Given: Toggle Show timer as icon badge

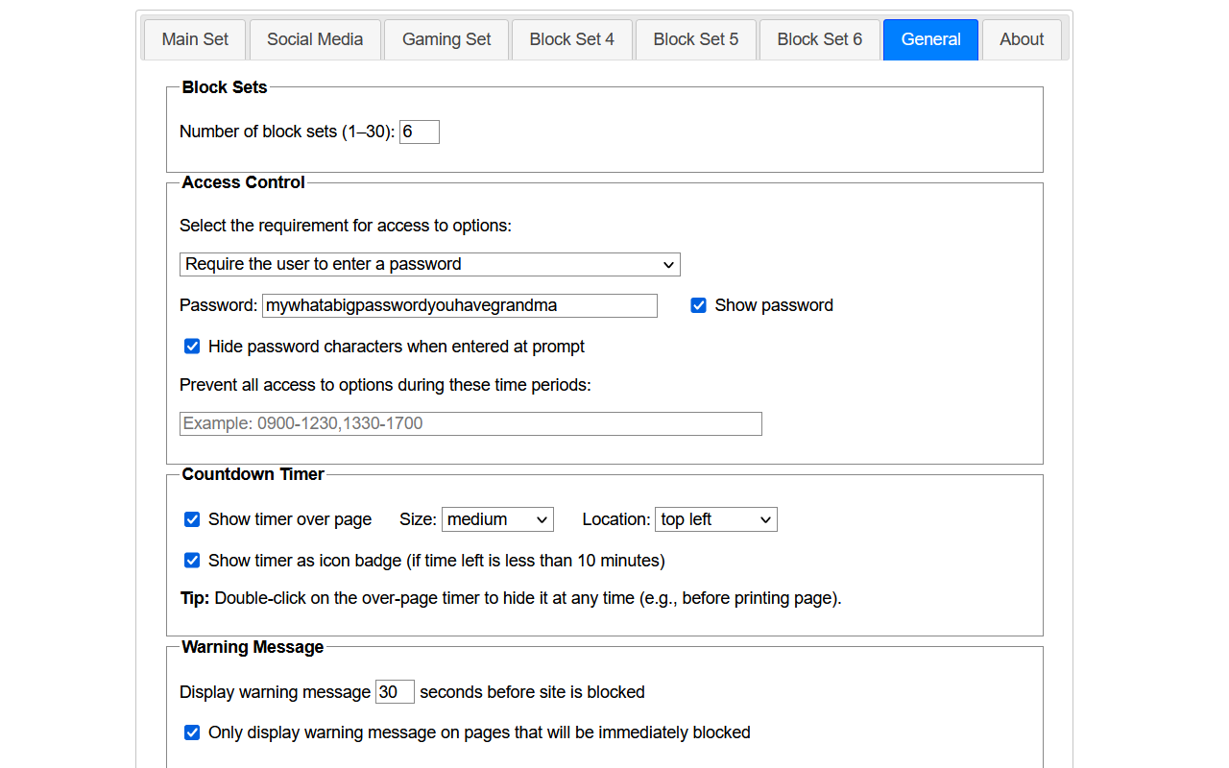Looking at the screenshot, I should click(192, 561).
